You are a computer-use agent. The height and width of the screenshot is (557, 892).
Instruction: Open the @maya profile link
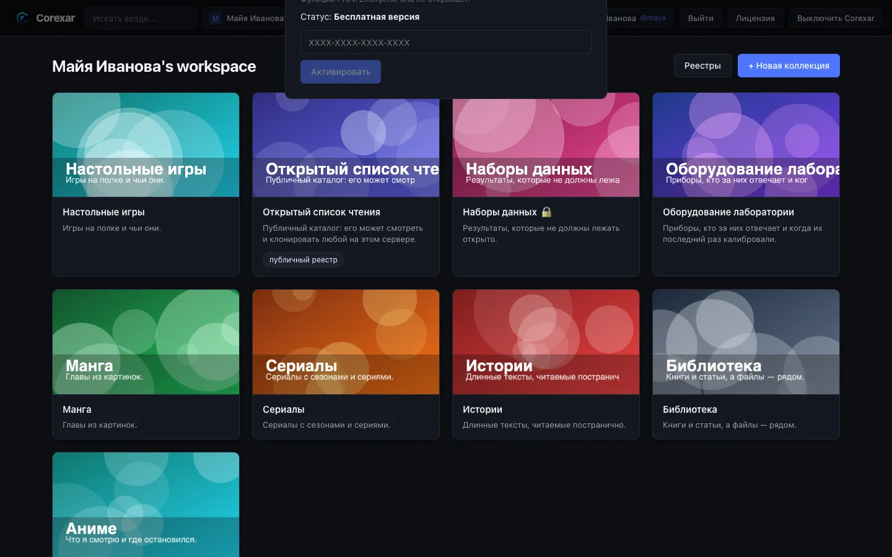point(653,19)
